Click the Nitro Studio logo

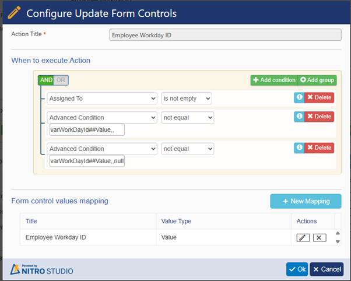(x=42, y=269)
